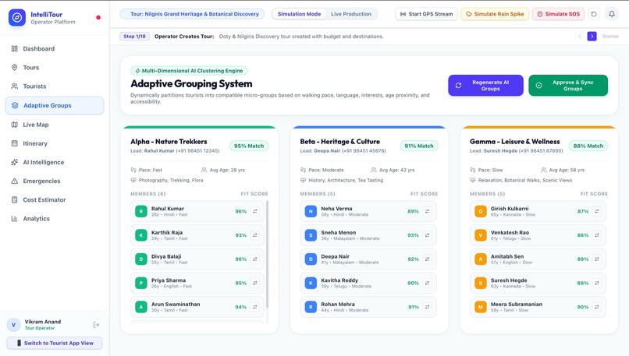
Task: Open the Cost Estimator
Action: (x=54, y=200)
